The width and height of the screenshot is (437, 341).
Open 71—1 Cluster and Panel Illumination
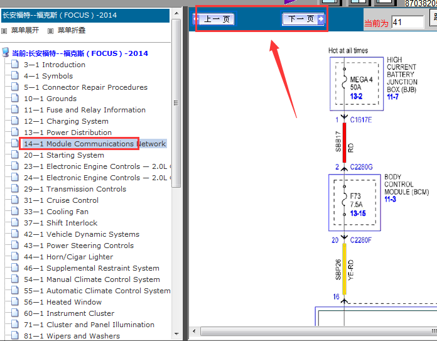click(x=89, y=325)
